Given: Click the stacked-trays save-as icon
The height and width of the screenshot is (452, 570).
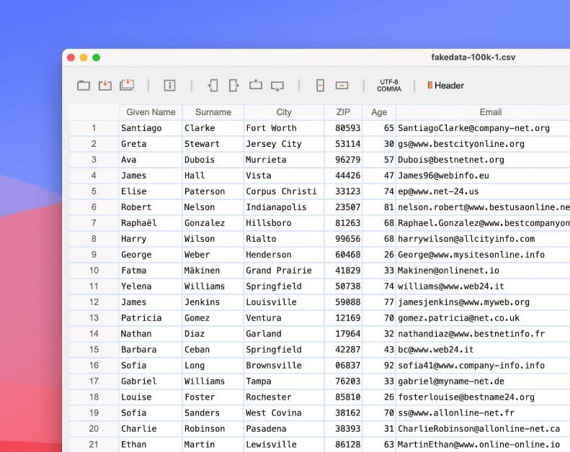Looking at the screenshot, I should (127, 85).
